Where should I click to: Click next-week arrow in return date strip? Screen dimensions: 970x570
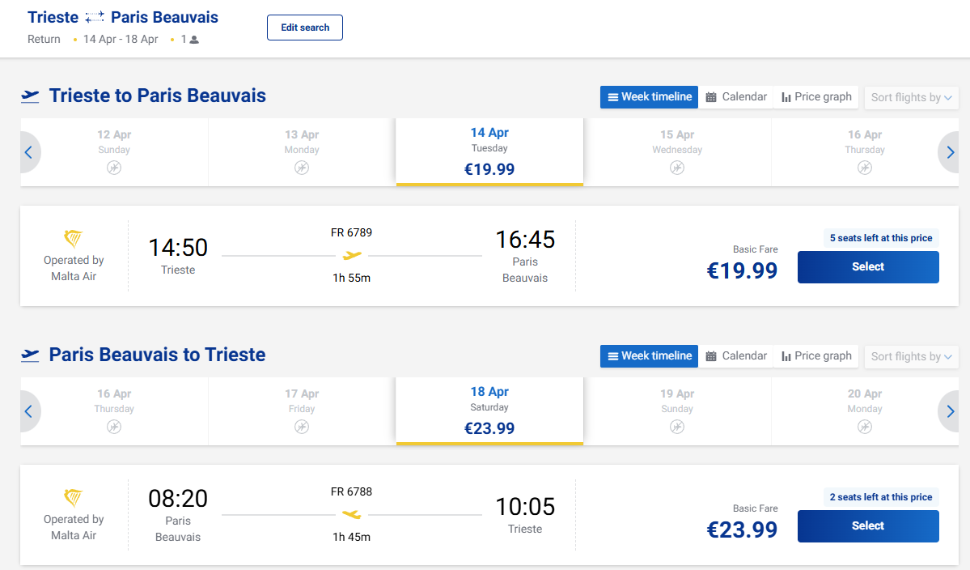950,411
